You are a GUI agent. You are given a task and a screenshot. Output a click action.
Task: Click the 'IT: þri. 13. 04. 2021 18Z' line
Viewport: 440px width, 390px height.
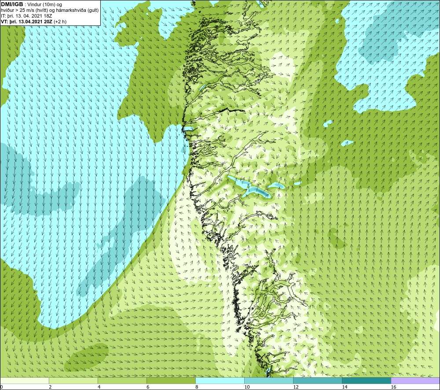point(26,16)
